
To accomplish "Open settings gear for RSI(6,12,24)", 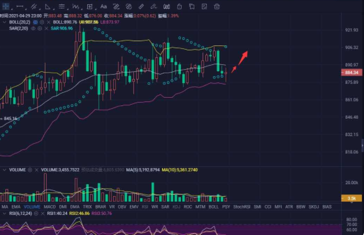I will point(36,213).
